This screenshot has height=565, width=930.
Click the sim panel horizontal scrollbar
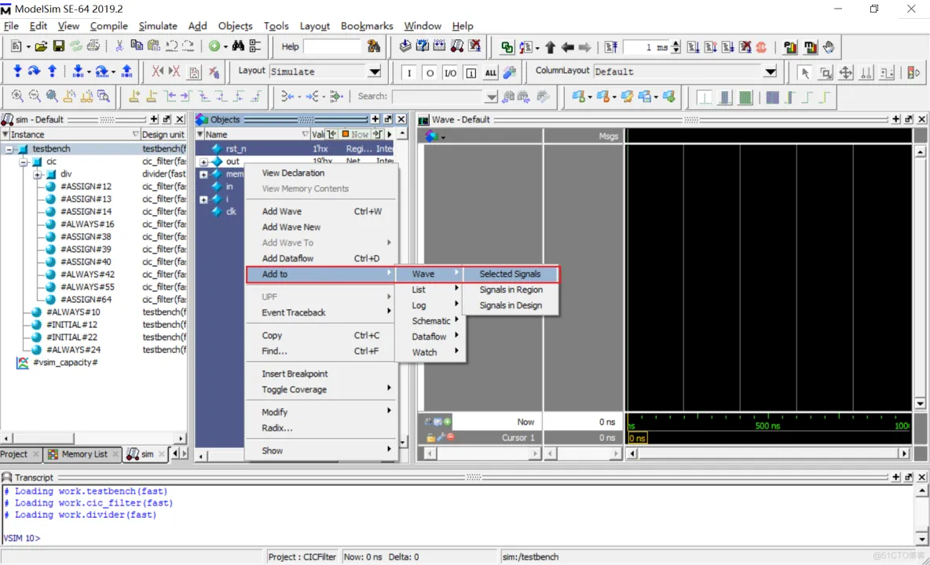coord(93,438)
